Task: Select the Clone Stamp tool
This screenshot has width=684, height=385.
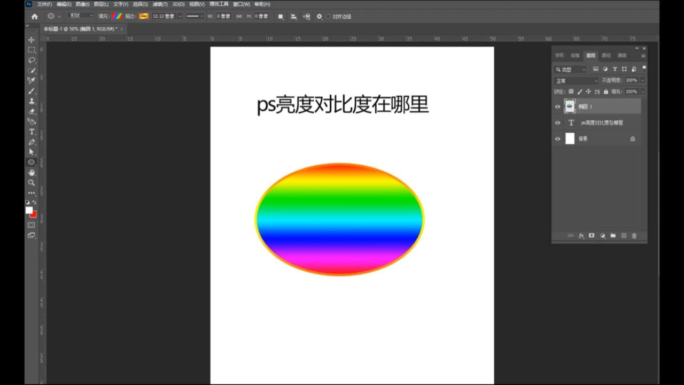Action: [x=31, y=101]
